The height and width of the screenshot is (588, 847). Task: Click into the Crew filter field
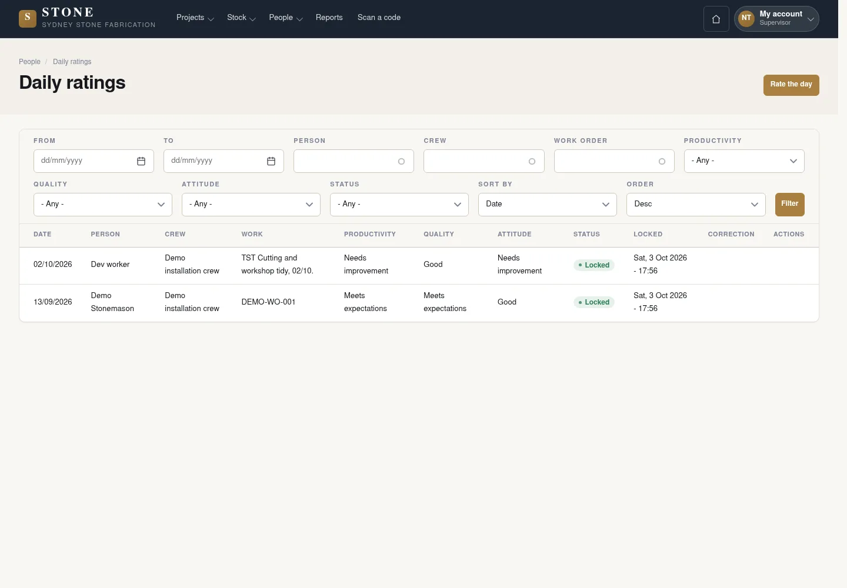(x=484, y=161)
